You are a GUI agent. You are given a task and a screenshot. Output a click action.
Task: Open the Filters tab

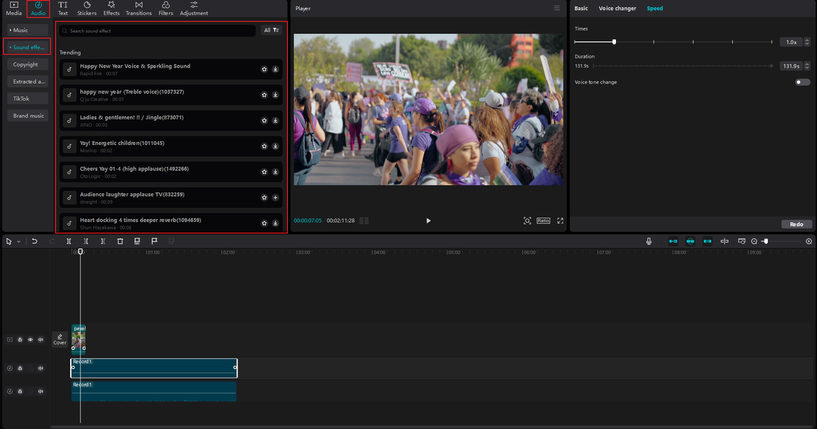(165, 8)
